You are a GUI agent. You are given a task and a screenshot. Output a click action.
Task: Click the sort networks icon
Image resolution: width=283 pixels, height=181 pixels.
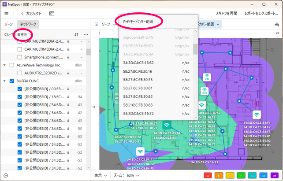pos(76,34)
